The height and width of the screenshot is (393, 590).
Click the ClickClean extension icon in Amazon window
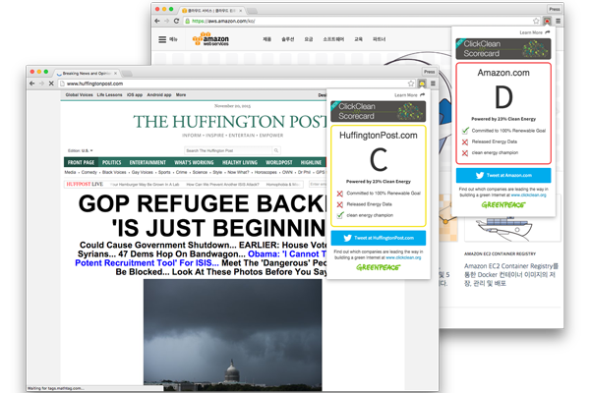click(x=547, y=21)
